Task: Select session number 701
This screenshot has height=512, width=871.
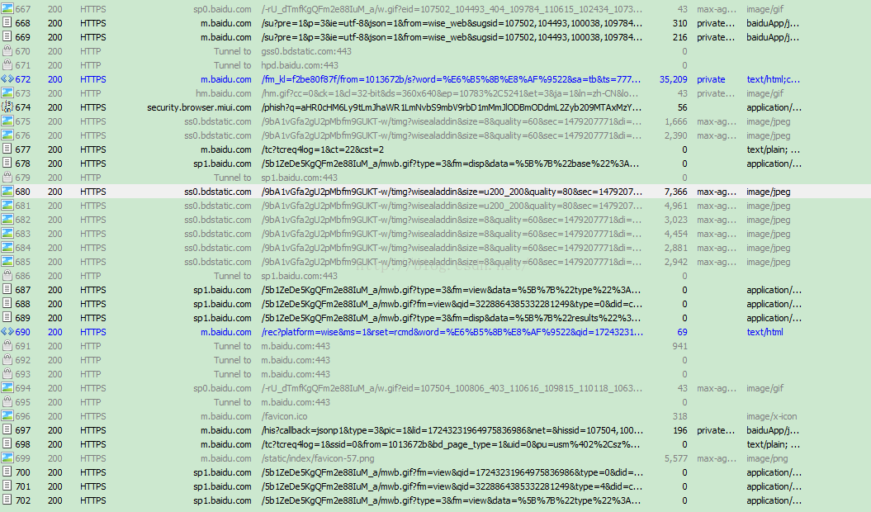Action: 23,486
